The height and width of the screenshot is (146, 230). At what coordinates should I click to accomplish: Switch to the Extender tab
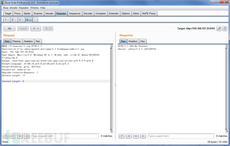[114, 13]
